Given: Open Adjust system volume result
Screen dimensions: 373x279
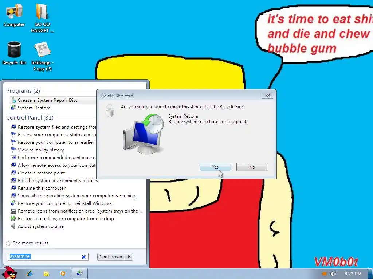Looking at the screenshot, I should (41, 226).
